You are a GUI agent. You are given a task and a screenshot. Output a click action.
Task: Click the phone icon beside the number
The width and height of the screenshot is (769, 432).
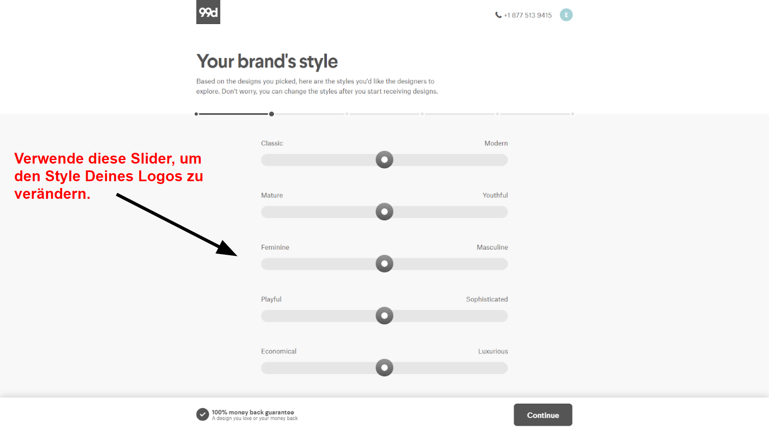(498, 15)
